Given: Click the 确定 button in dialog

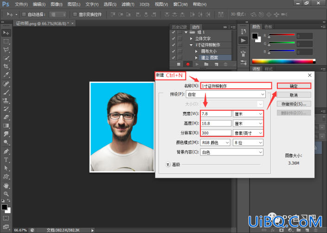Looking at the screenshot, I should (294, 86).
